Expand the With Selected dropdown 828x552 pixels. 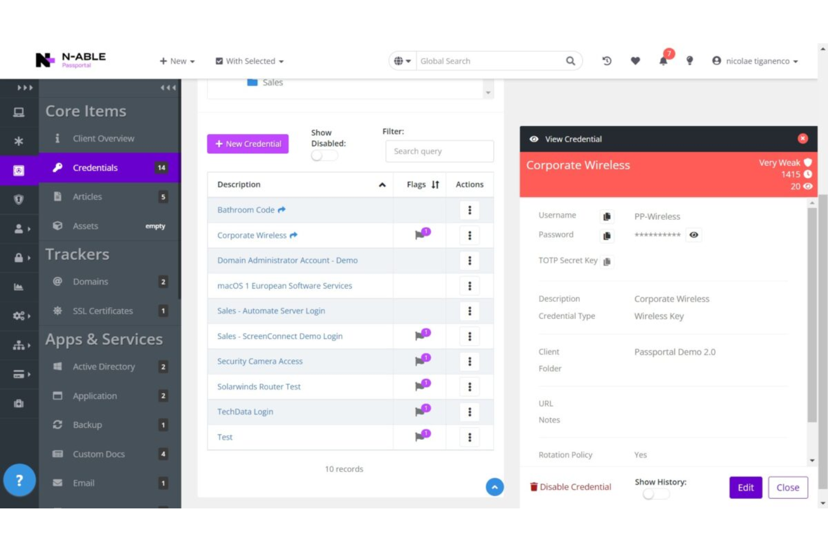(249, 61)
